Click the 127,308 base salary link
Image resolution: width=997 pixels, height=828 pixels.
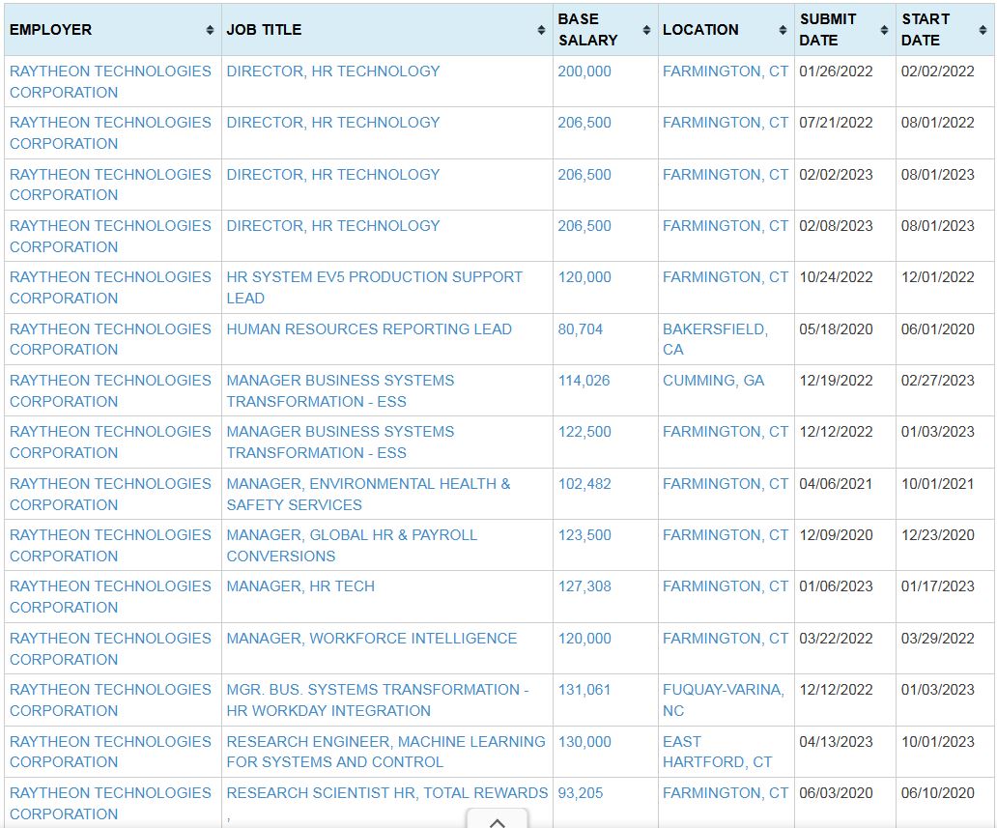pyautogui.click(x=584, y=586)
